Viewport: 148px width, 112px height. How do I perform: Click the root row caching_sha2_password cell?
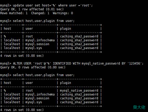coord(79,36)
